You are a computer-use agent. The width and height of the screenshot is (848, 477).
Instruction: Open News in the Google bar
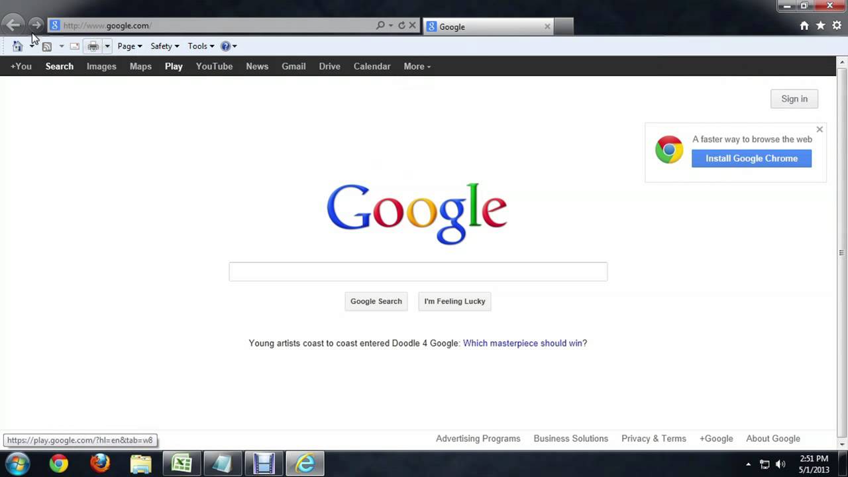[257, 66]
